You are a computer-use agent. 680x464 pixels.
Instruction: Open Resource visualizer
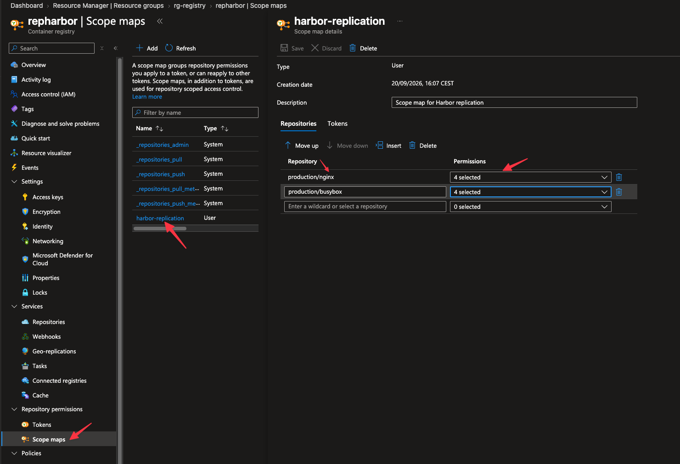pos(46,153)
